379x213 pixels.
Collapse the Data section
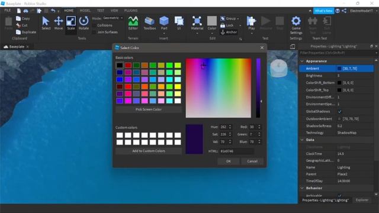click(302, 140)
